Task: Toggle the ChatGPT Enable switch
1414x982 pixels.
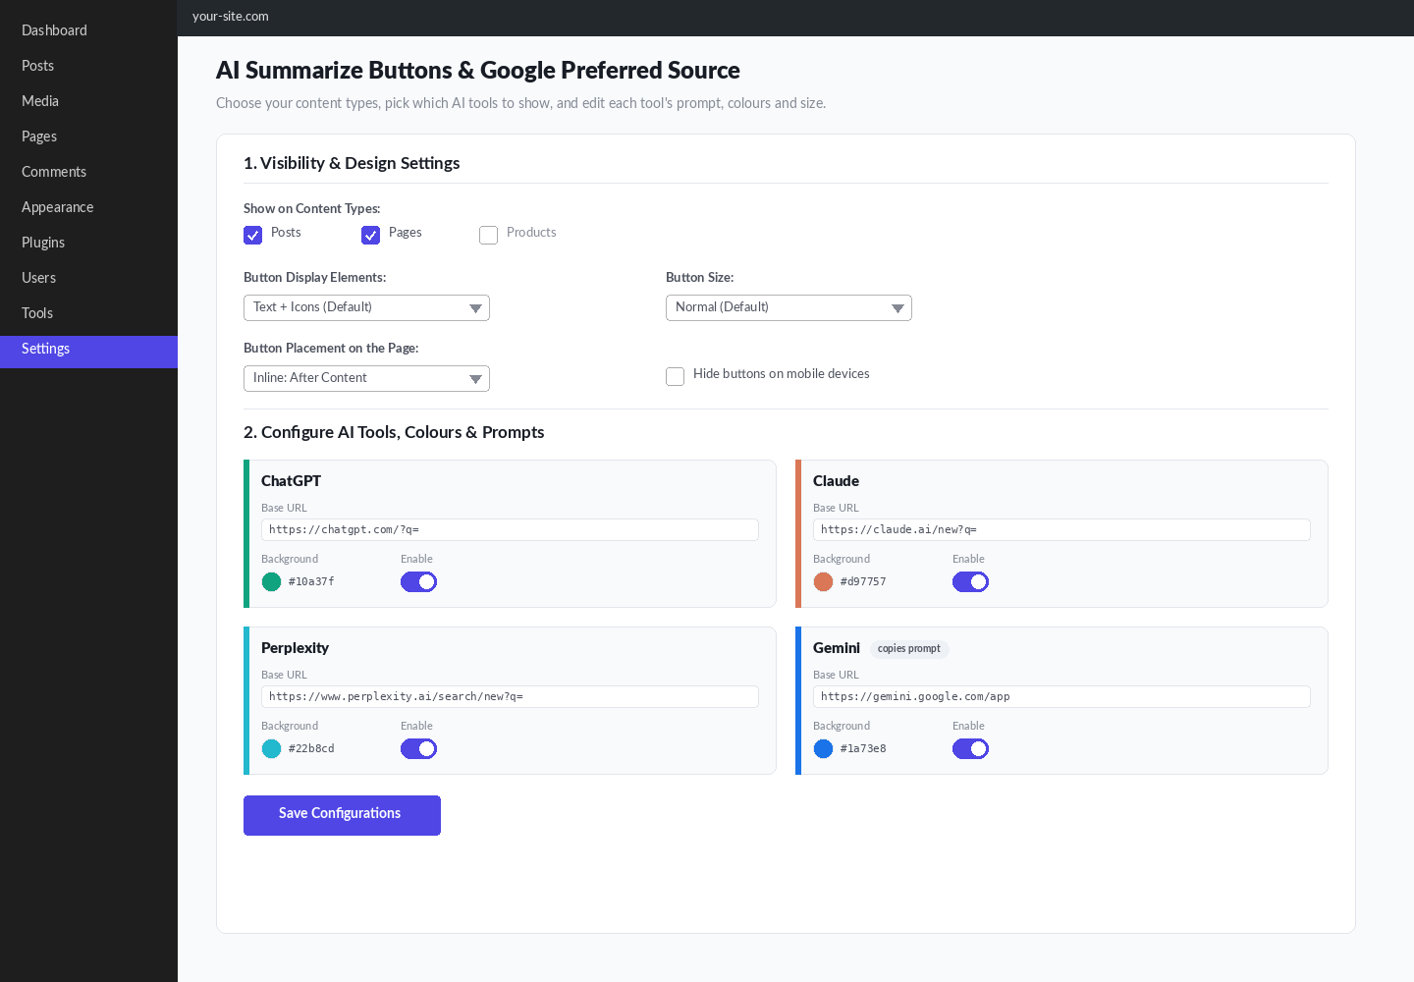Action: pyautogui.click(x=419, y=581)
